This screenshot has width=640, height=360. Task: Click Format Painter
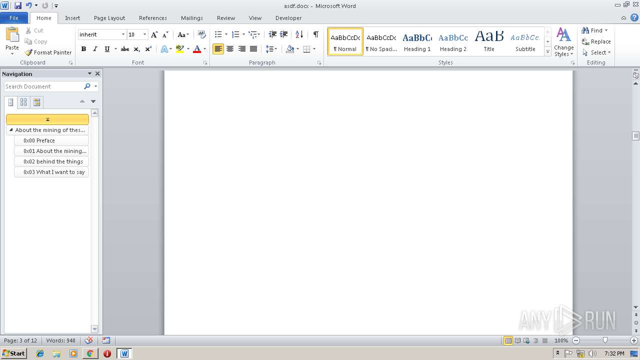point(48,52)
